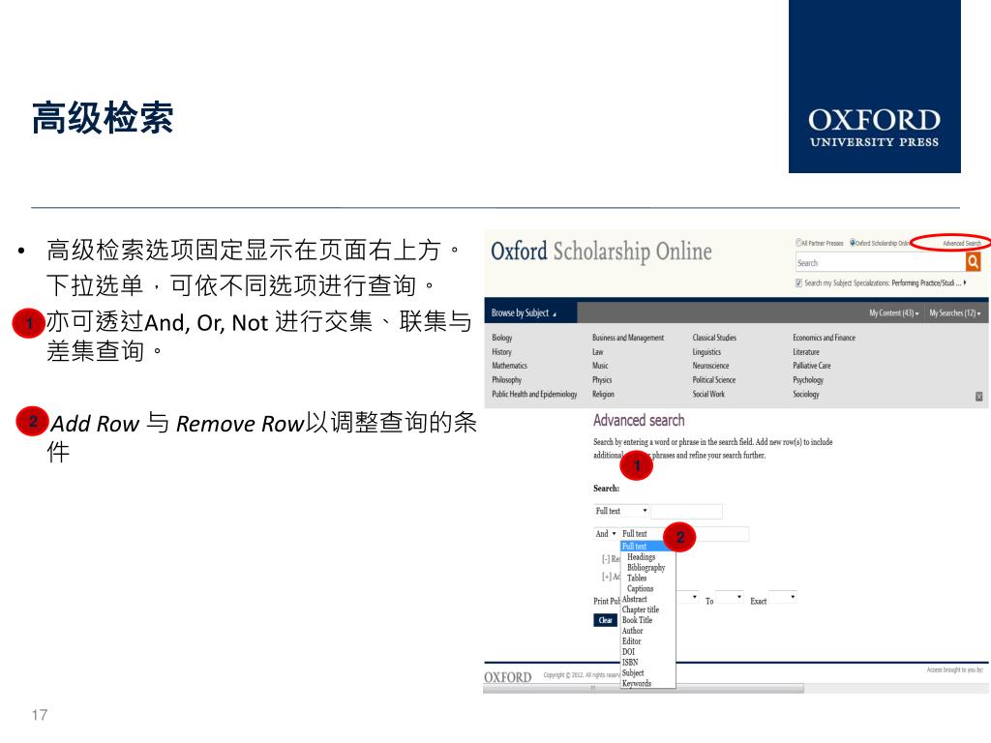Viewport: 991px width, 743px height.
Task: Click the Remove Row [-] link
Action: click(x=611, y=559)
